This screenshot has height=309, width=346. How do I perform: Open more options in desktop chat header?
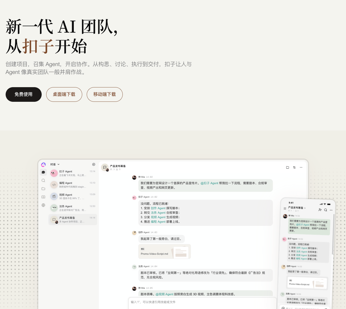(301, 167)
